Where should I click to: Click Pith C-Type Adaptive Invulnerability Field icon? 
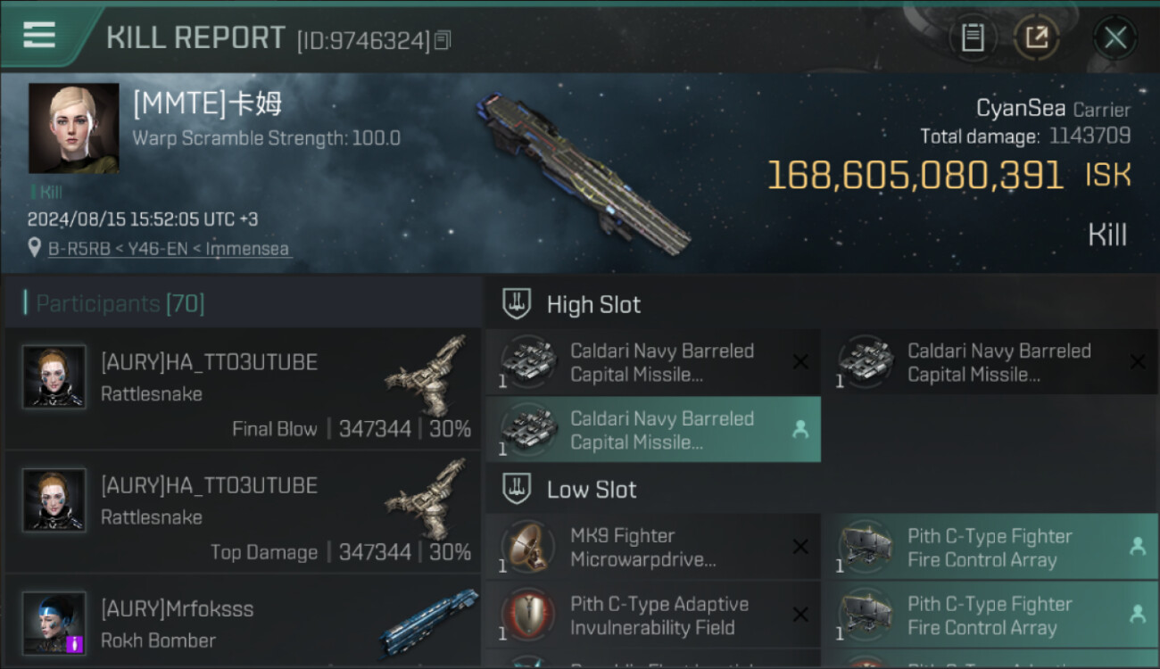point(527,615)
